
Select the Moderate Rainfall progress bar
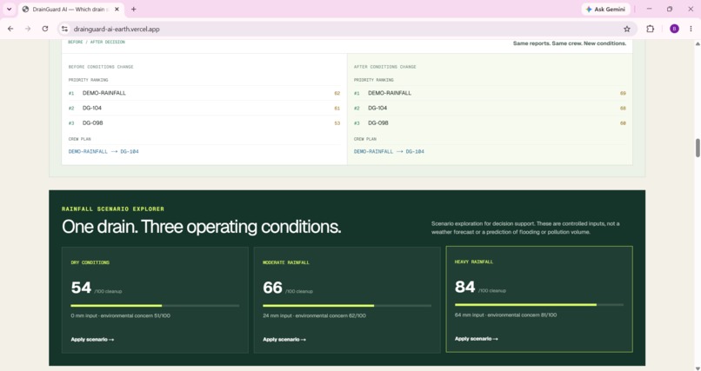click(347, 306)
